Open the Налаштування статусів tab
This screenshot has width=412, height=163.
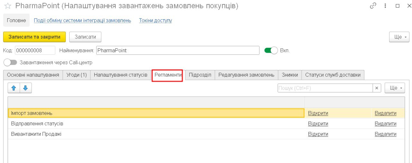coord(120,75)
